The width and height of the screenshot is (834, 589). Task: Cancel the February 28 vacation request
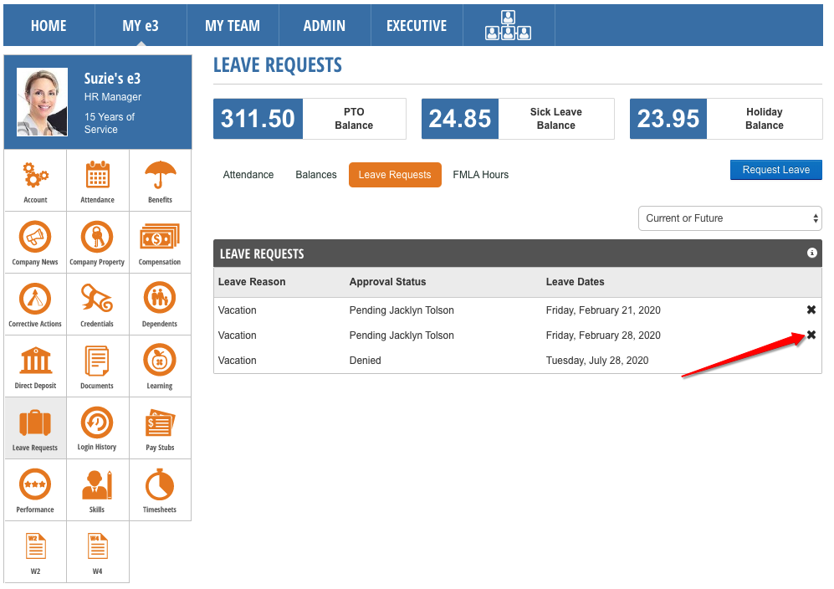[x=811, y=335]
